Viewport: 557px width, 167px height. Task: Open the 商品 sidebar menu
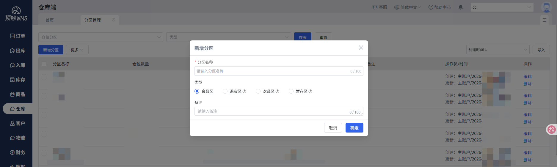(17, 94)
